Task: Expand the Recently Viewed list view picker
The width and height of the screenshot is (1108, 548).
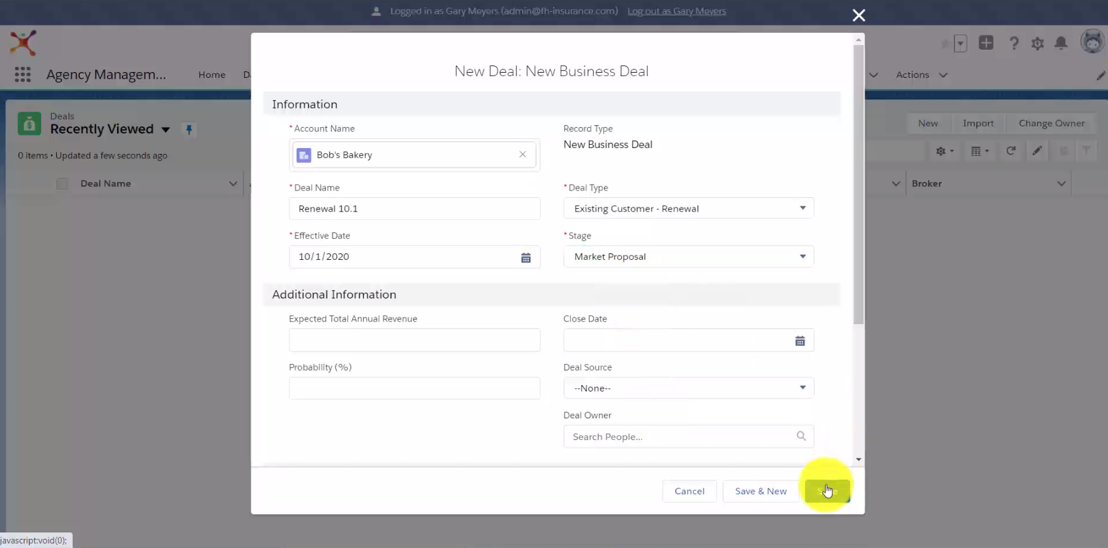Action: pyautogui.click(x=166, y=130)
